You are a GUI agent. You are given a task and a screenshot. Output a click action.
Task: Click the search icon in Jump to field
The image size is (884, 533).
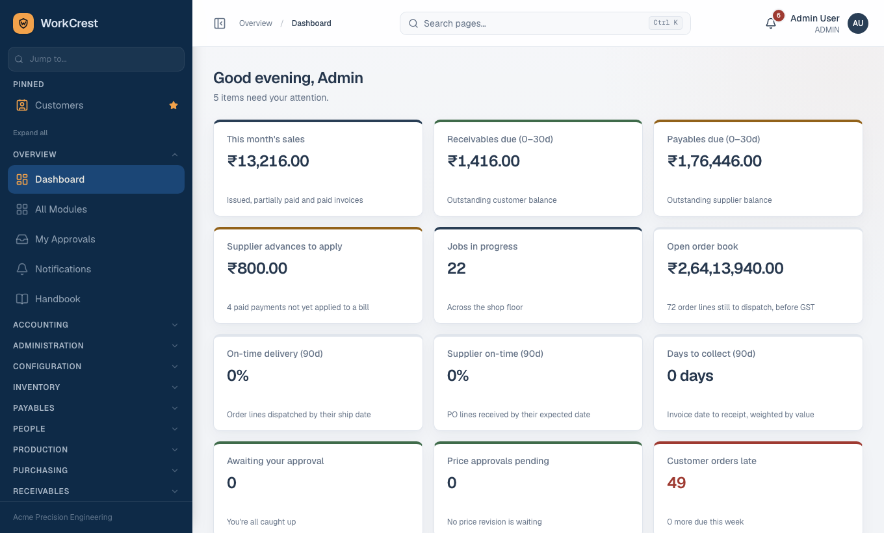19,59
